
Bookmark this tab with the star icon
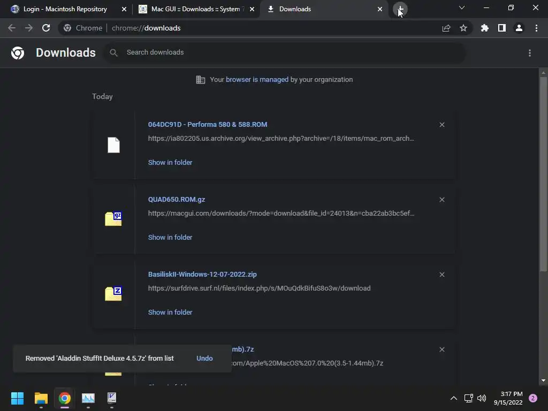[463, 28]
